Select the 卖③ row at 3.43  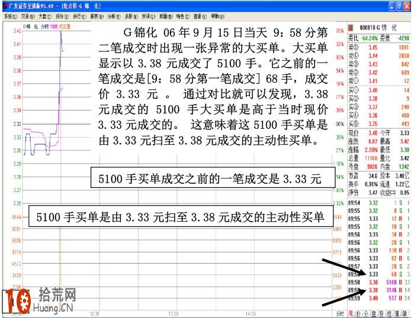[x=378, y=64]
